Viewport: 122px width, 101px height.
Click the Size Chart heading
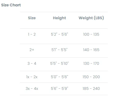[11, 5]
